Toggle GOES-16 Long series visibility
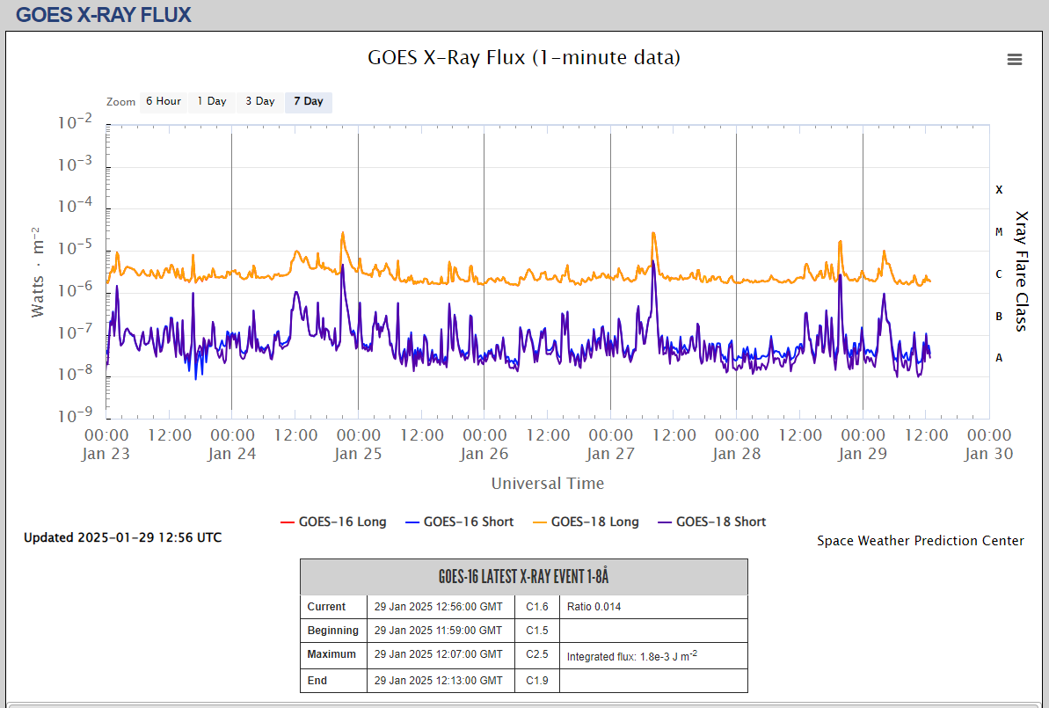 (342, 522)
